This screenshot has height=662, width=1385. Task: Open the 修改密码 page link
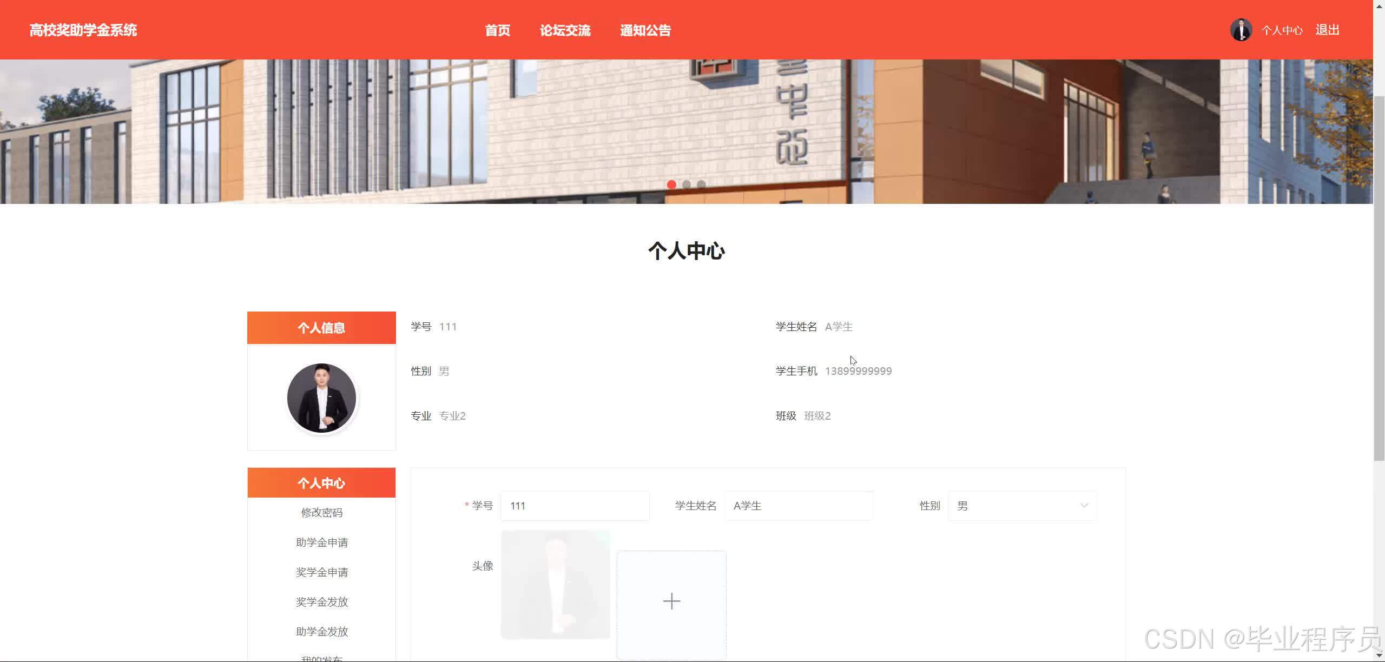point(321,512)
